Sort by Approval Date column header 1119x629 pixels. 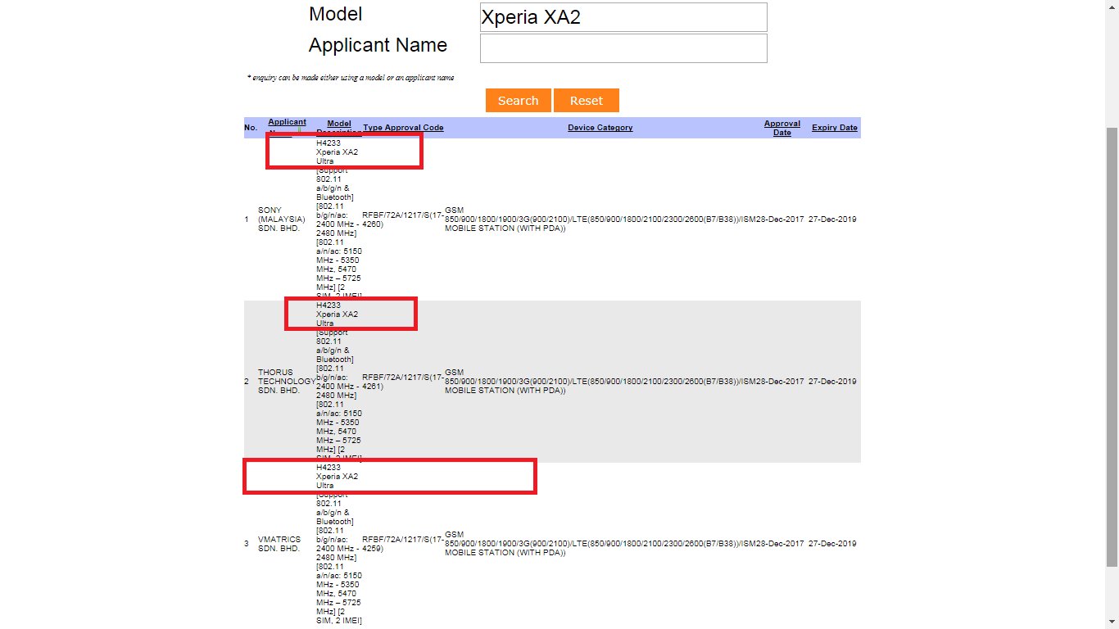782,128
